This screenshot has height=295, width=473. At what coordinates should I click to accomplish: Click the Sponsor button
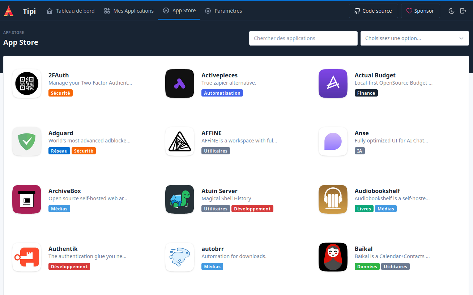coord(421,11)
